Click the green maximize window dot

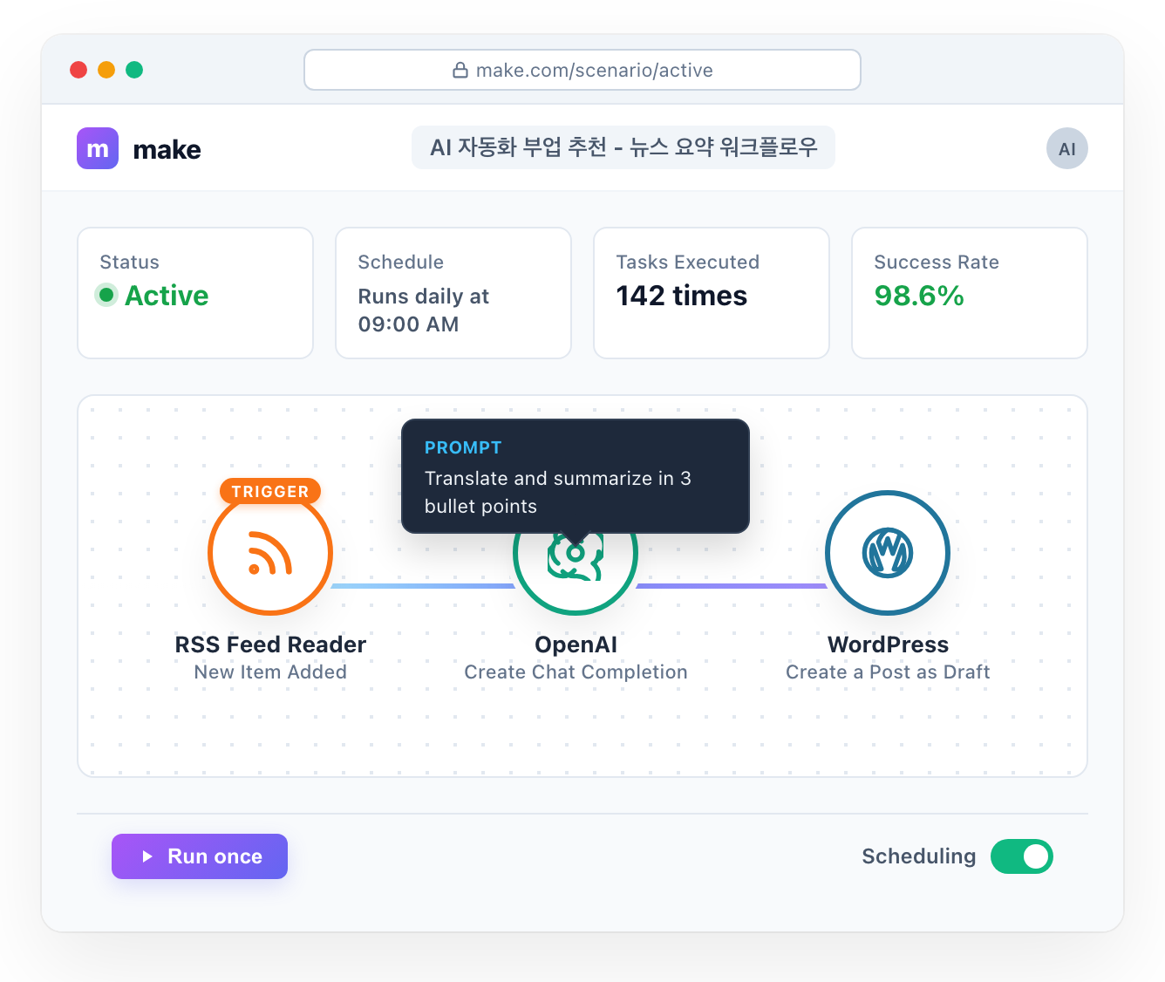click(134, 70)
